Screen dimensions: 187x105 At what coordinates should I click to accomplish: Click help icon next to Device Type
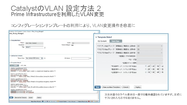(x=45, y=58)
